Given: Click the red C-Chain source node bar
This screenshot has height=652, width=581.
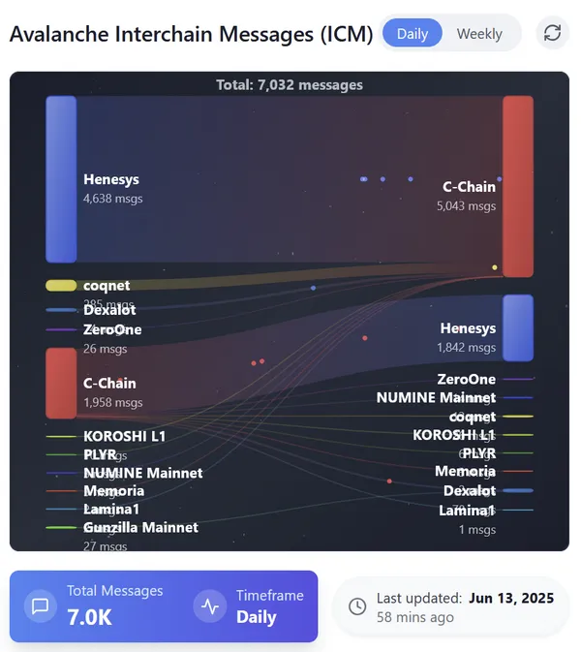Looking at the screenshot, I should (60, 383).
